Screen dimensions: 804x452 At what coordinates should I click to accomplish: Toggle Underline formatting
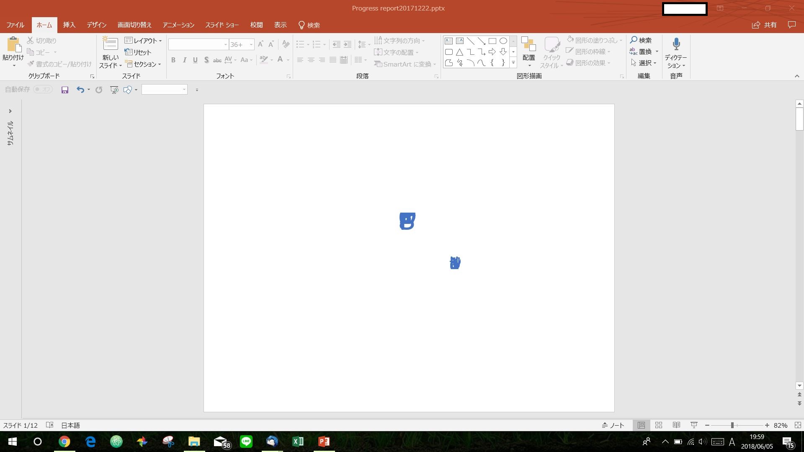(195, 60)
